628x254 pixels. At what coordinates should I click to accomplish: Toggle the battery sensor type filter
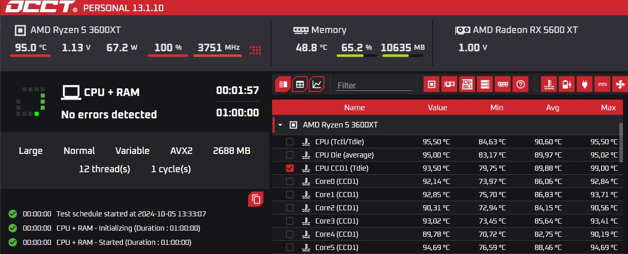tap(566, 84)
